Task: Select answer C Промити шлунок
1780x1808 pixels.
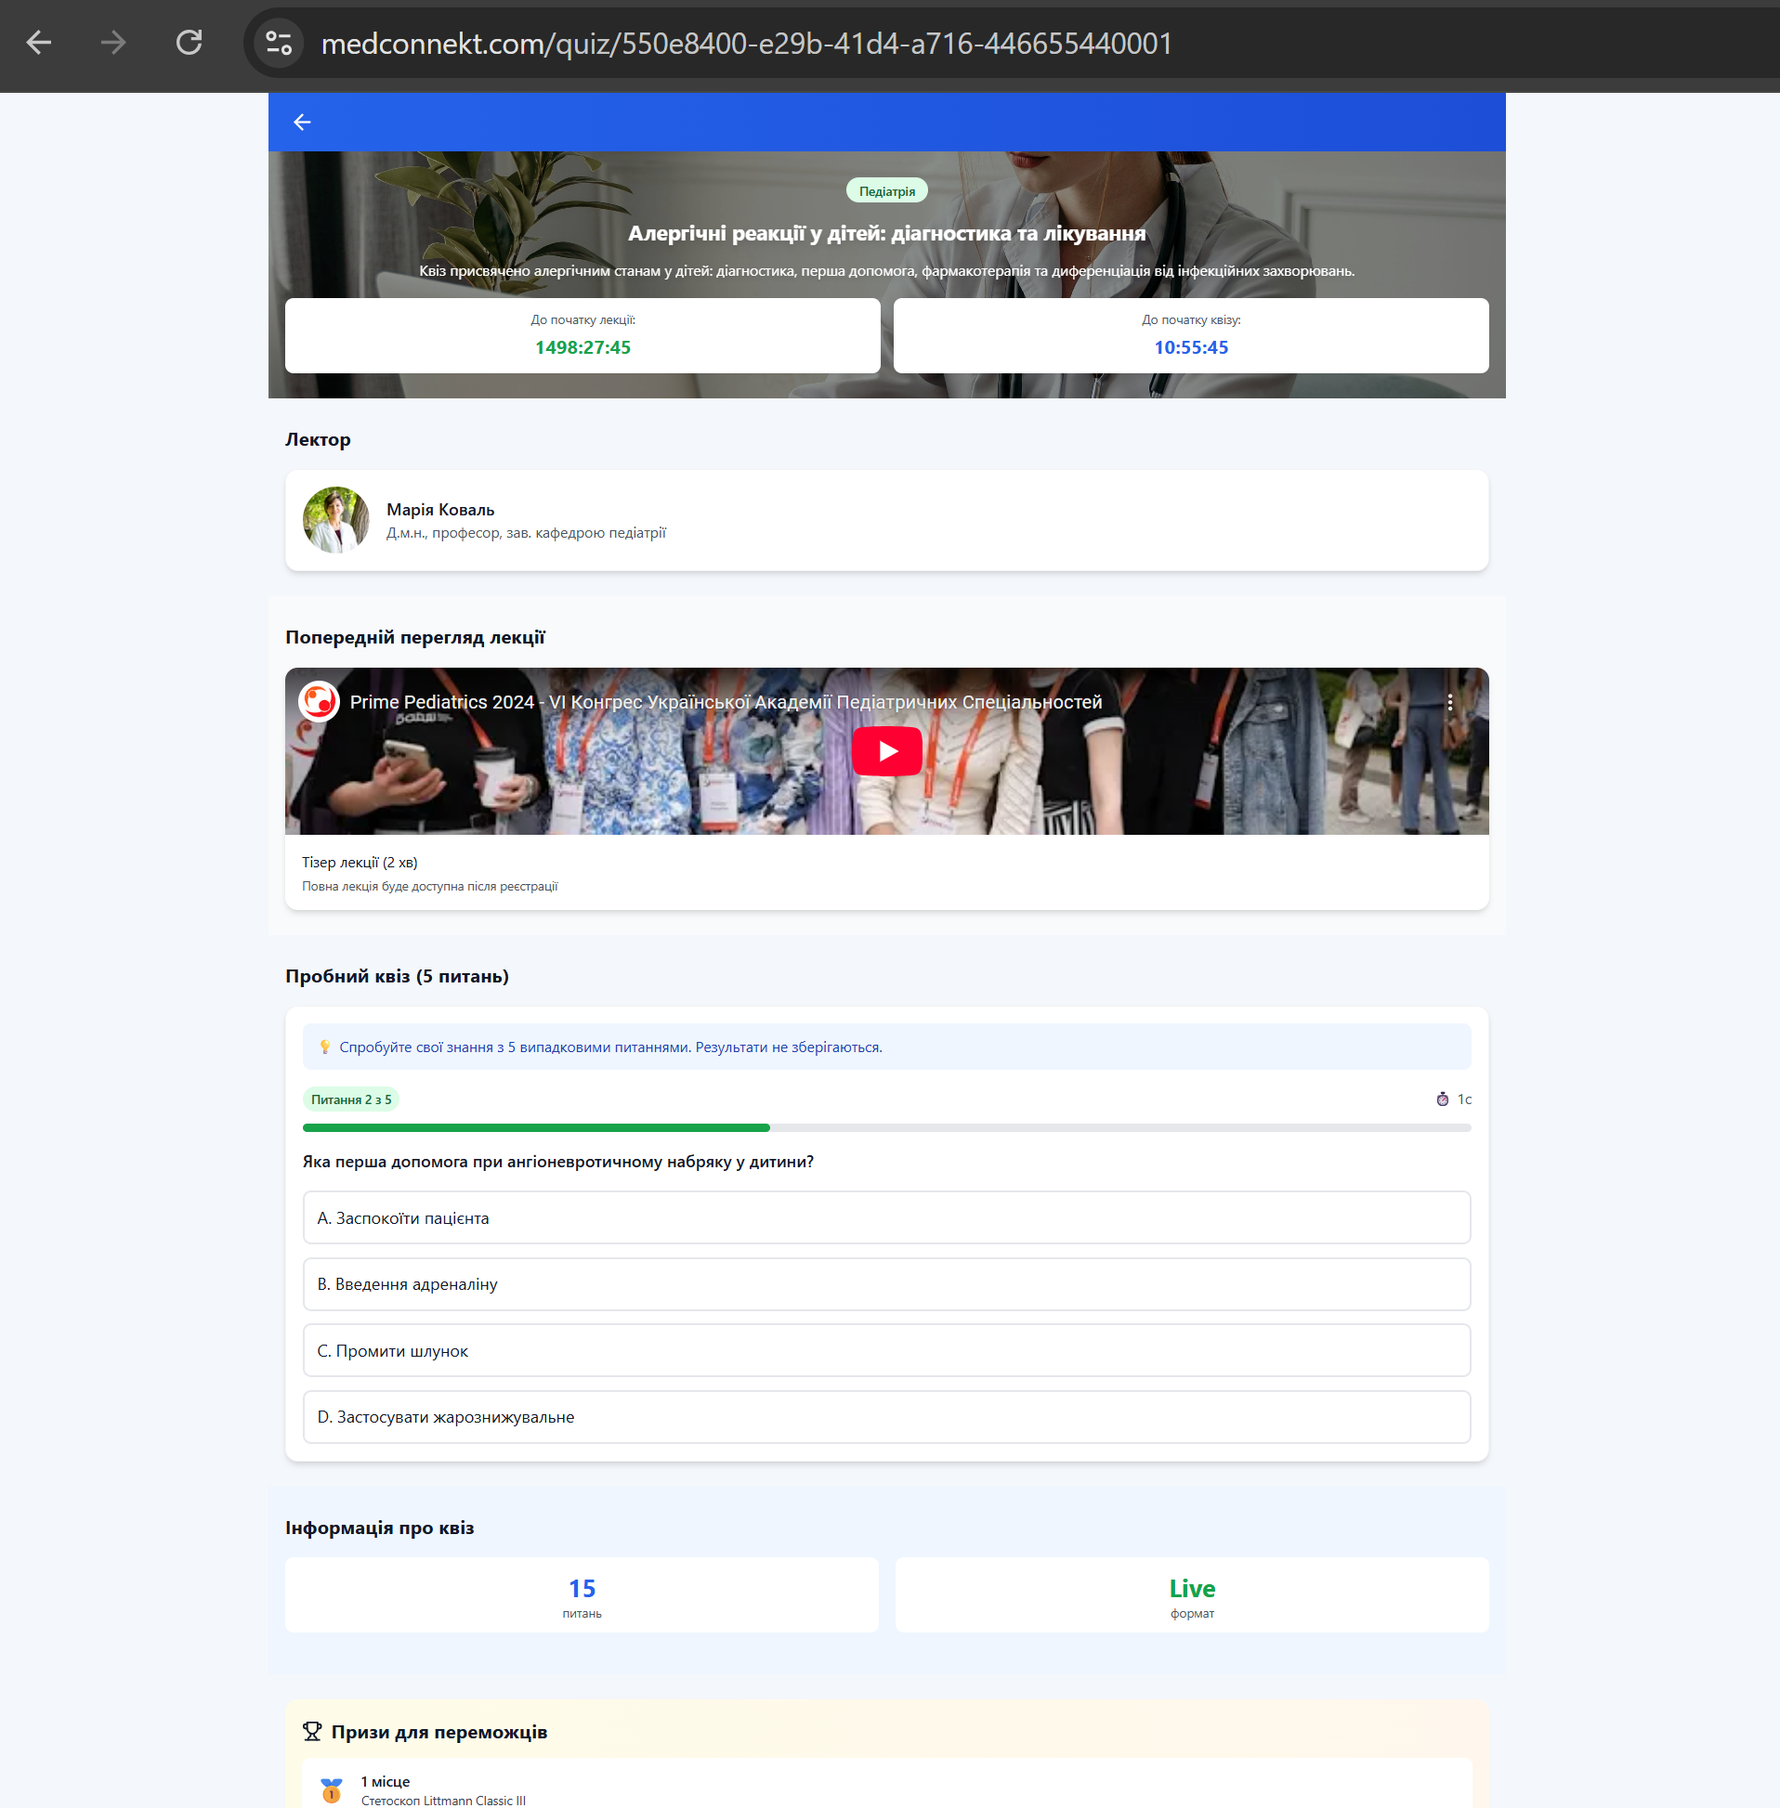Action: pos(886,1350)
